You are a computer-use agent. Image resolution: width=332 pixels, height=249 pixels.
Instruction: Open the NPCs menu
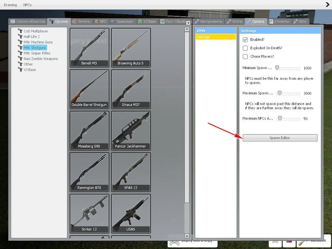28,5
